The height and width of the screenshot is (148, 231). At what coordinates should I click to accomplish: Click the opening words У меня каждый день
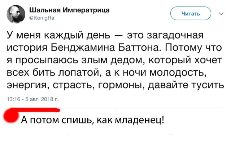[x=58, y=36]
